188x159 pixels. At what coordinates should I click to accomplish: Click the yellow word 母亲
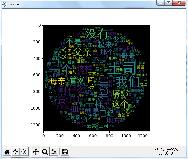coord(58,81)
